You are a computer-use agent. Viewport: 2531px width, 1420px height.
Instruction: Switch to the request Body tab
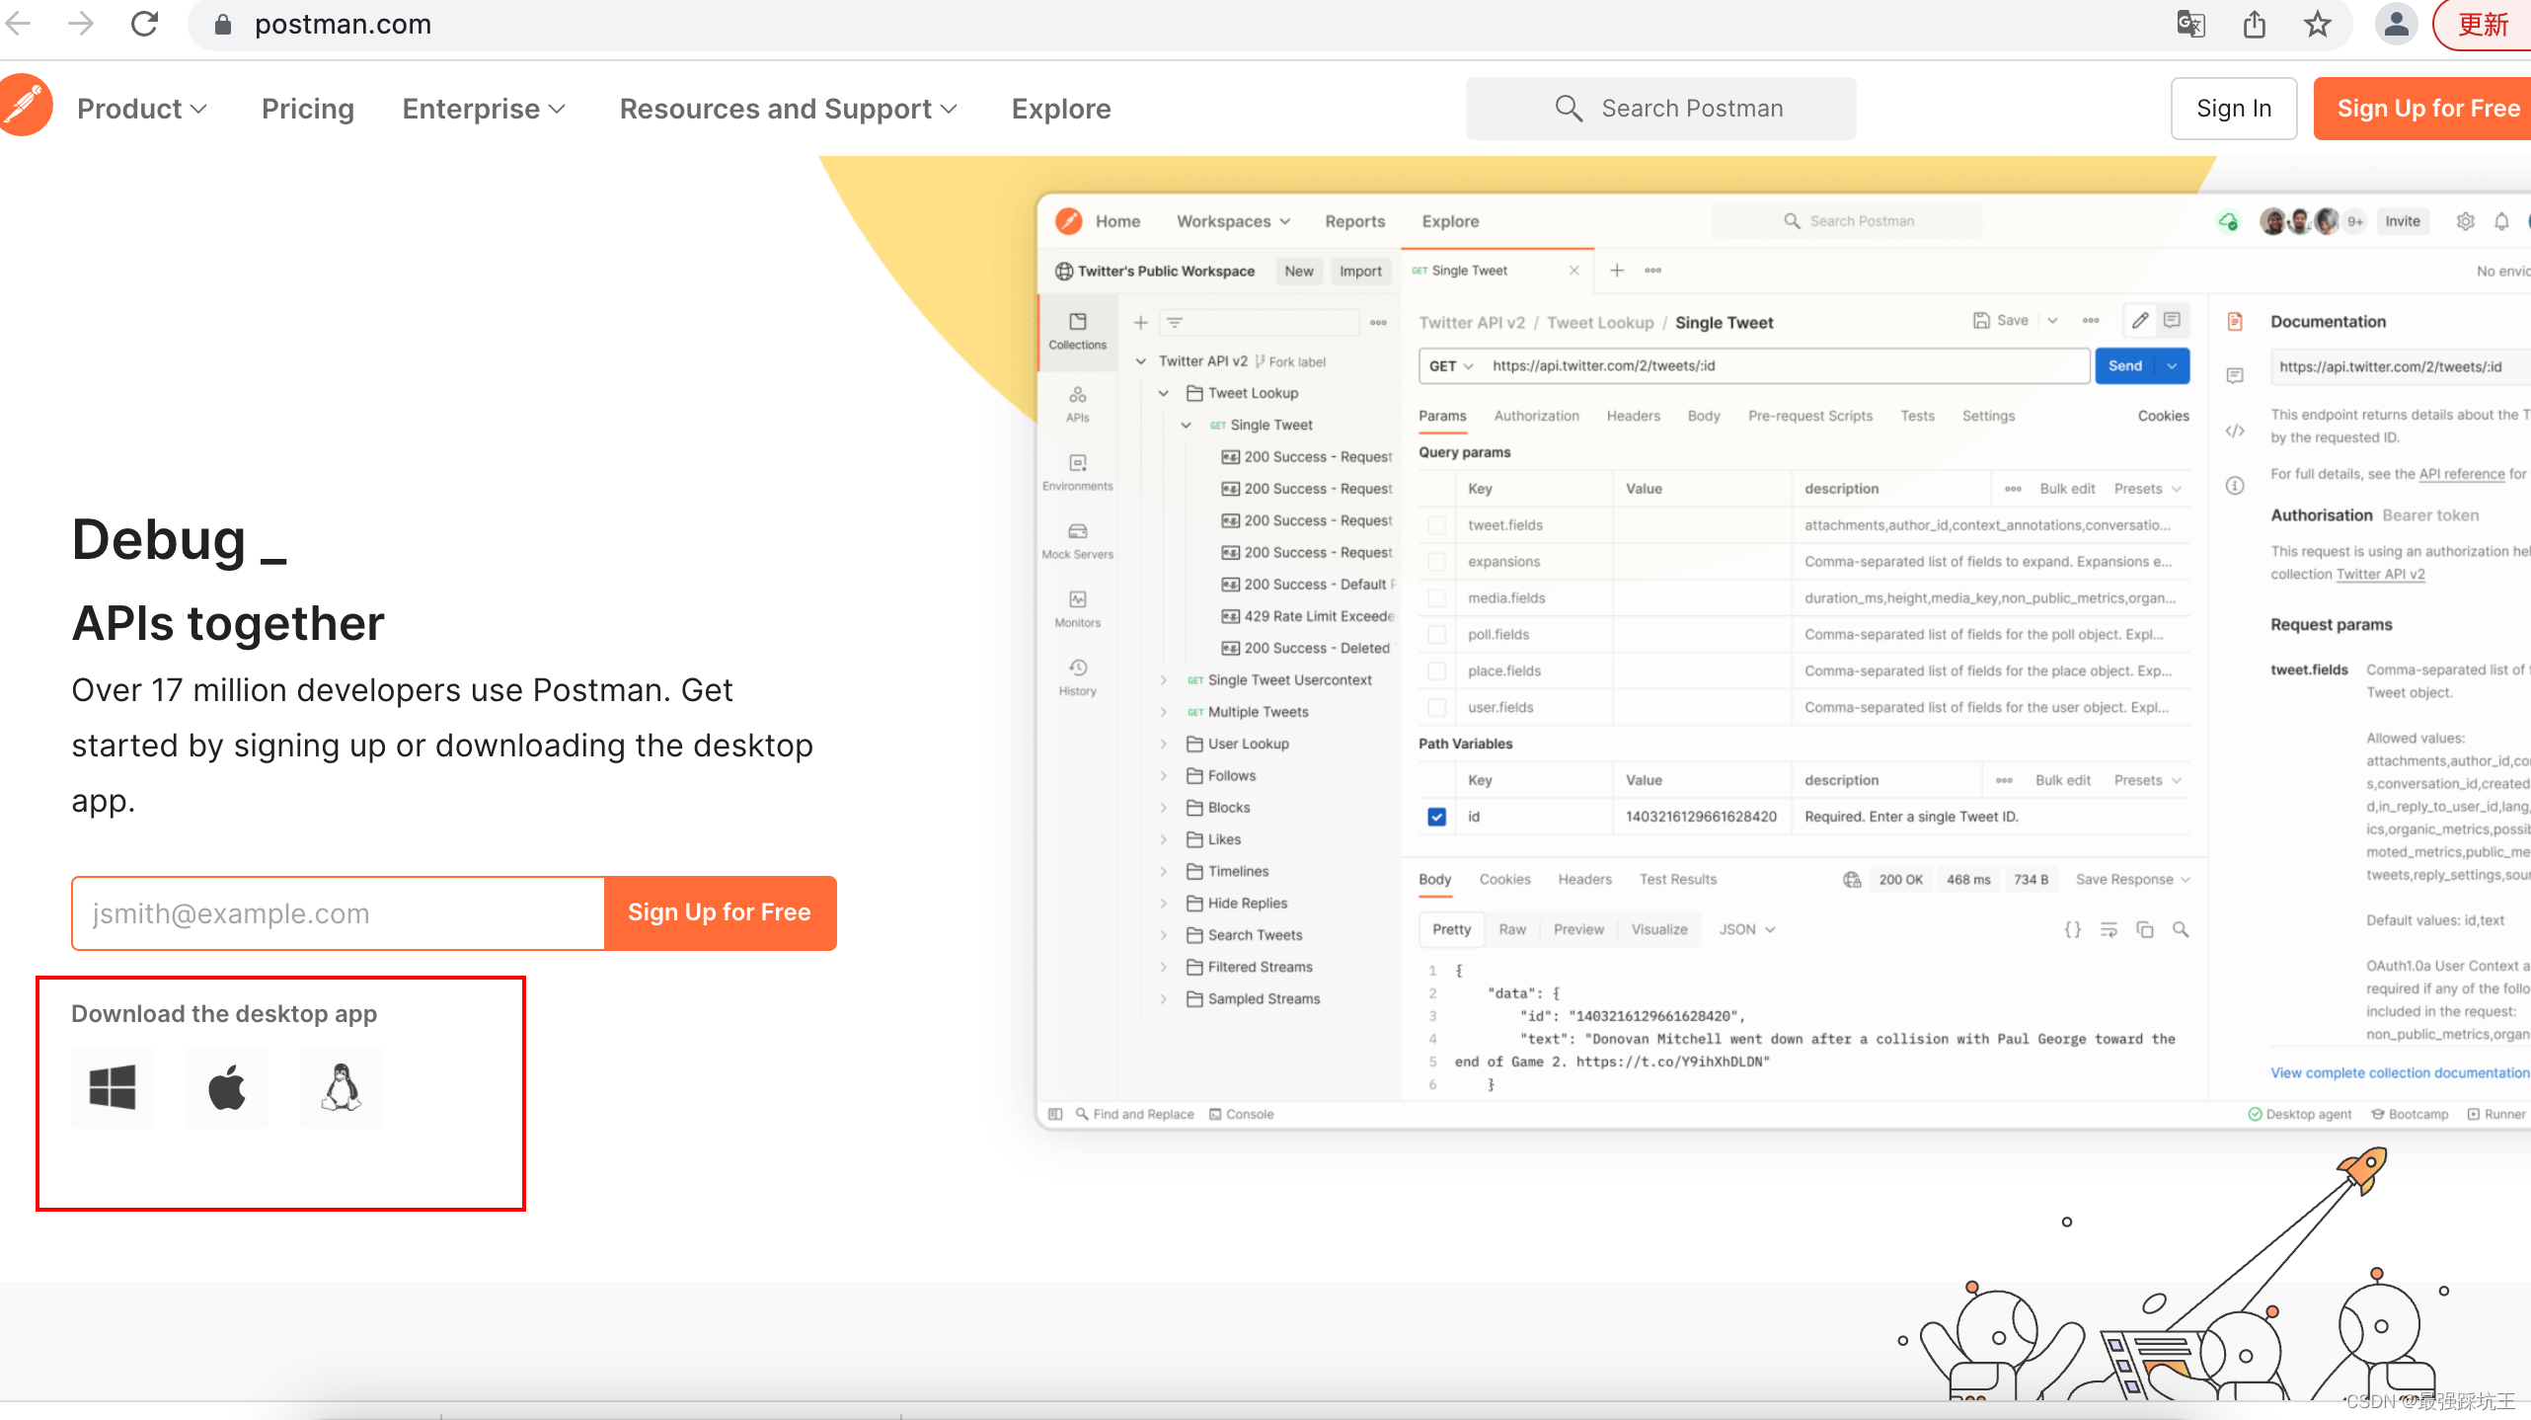point(1704,416)
